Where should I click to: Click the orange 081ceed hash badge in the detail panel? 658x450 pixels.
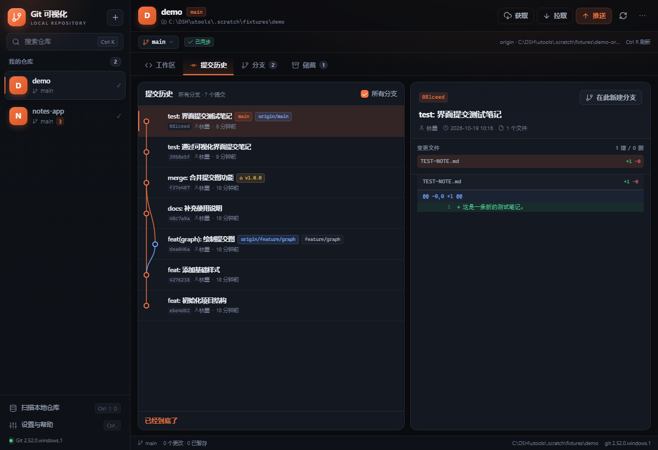(x=433, y=97)
